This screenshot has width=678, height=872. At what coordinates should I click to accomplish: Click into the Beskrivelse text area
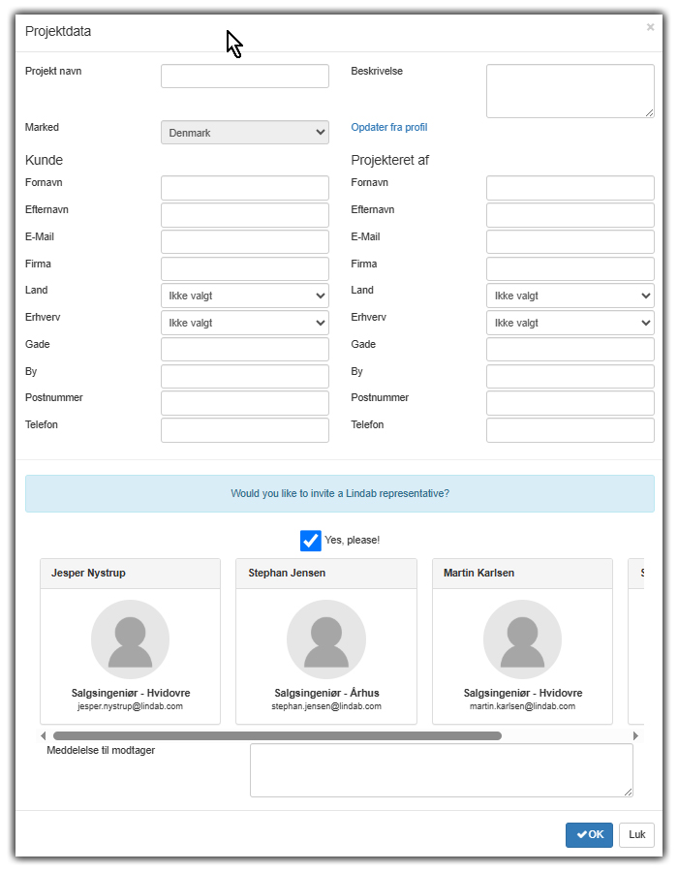pos(570,91)
